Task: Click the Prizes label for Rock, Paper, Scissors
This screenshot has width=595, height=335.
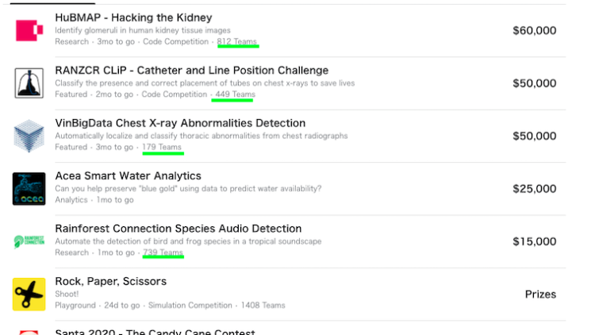Action: pos(541,295)
